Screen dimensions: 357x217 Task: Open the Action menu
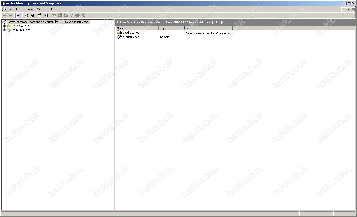[20, 9]
